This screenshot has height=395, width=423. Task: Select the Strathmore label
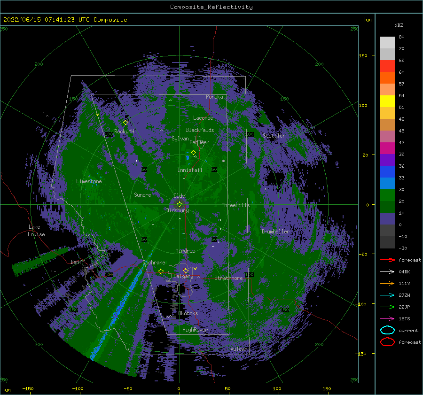pos(228,278)
